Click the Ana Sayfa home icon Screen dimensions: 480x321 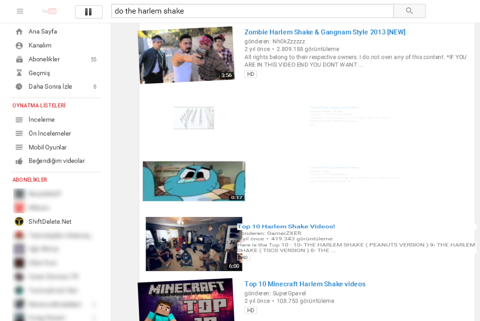click(x=19, y=31)
